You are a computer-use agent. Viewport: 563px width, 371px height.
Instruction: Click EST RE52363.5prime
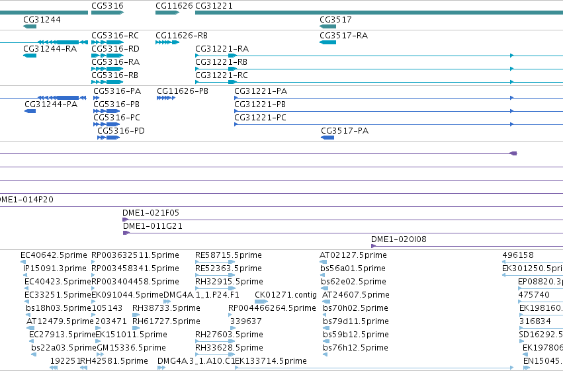pos(228,268)
